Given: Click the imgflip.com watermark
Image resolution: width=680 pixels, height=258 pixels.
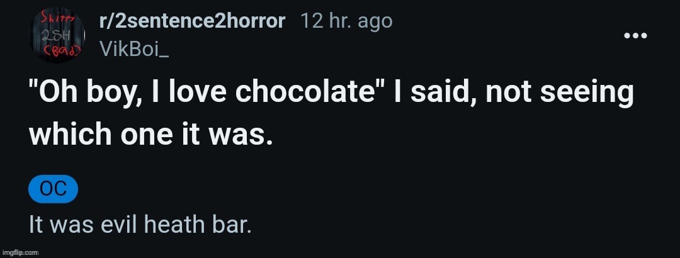Looking at the screenshot, I should 21,252.
